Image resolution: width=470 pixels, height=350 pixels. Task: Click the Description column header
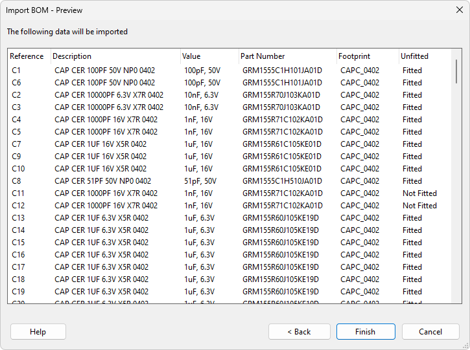72,56
